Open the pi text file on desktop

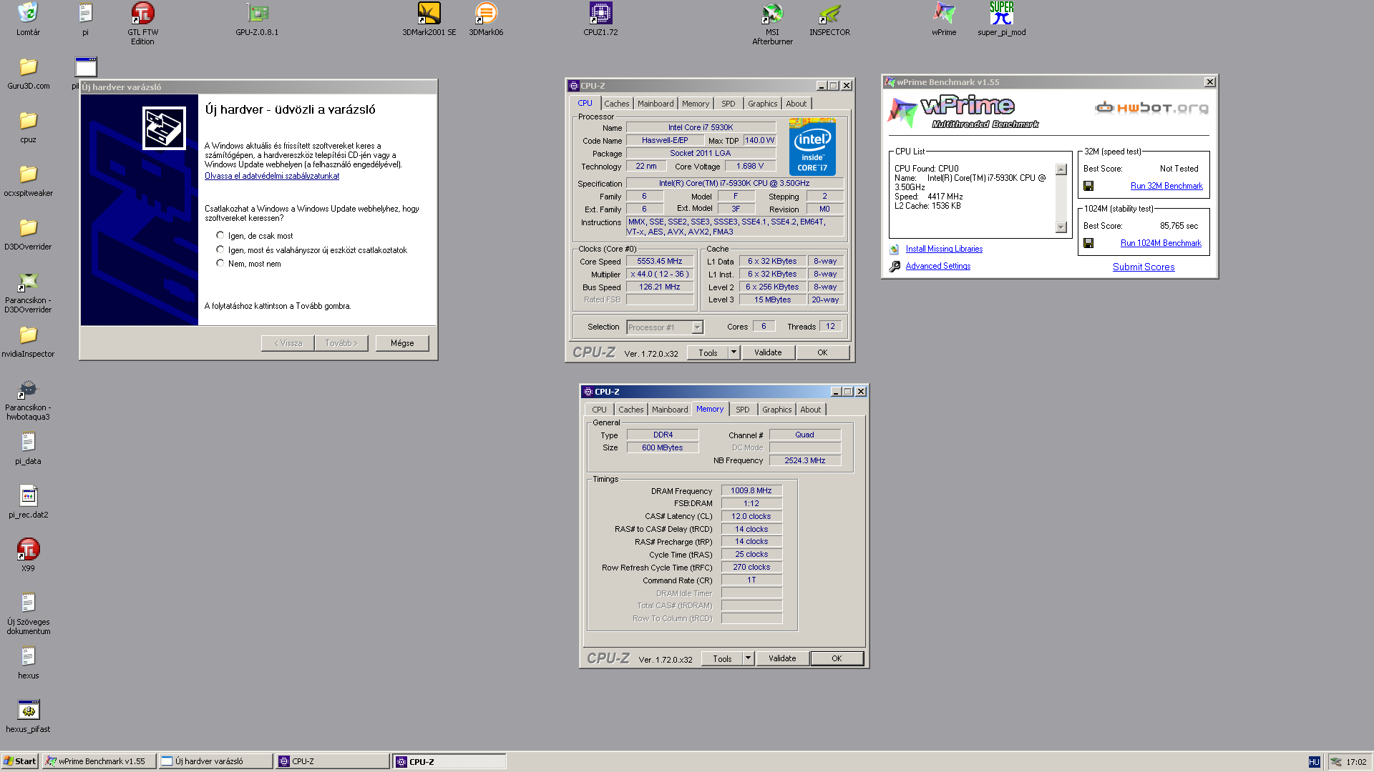tap(85, 19)
